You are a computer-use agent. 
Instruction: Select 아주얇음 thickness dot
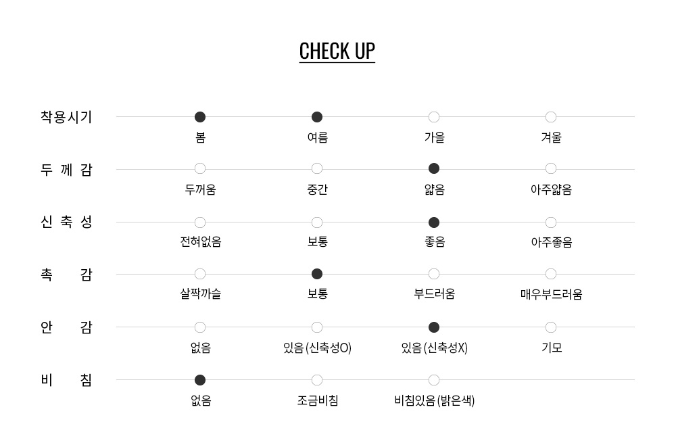[551, 168]
